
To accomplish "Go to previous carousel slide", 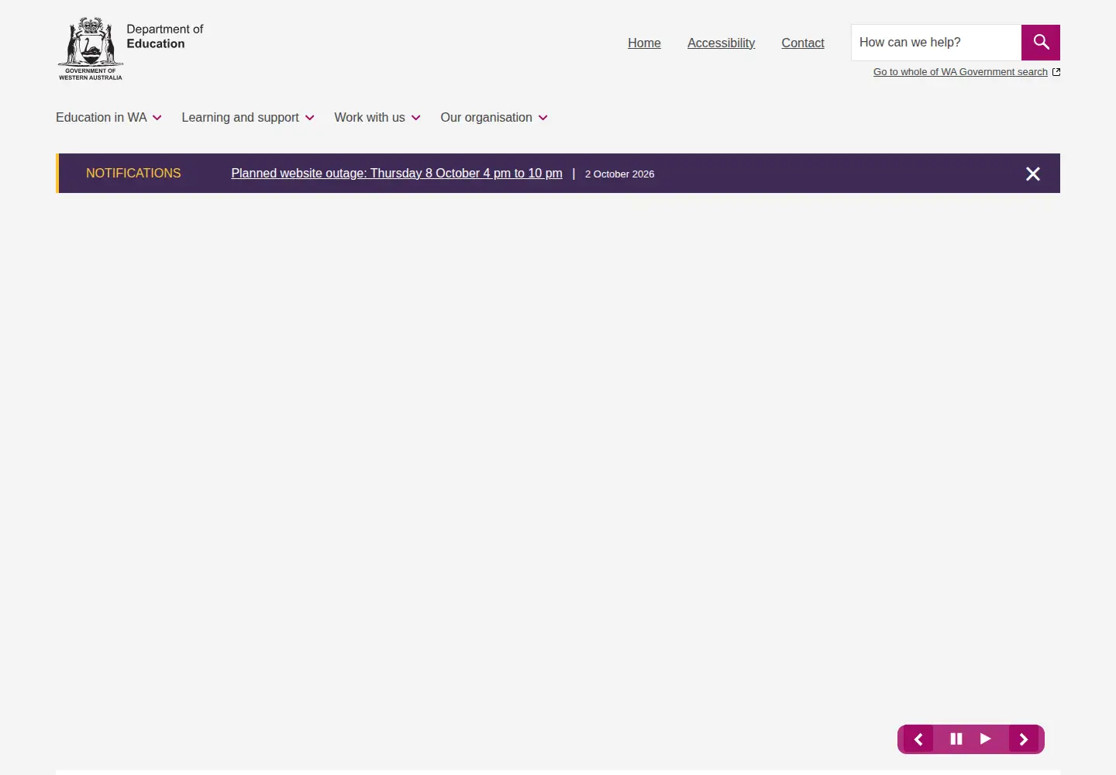I will 918,739.
